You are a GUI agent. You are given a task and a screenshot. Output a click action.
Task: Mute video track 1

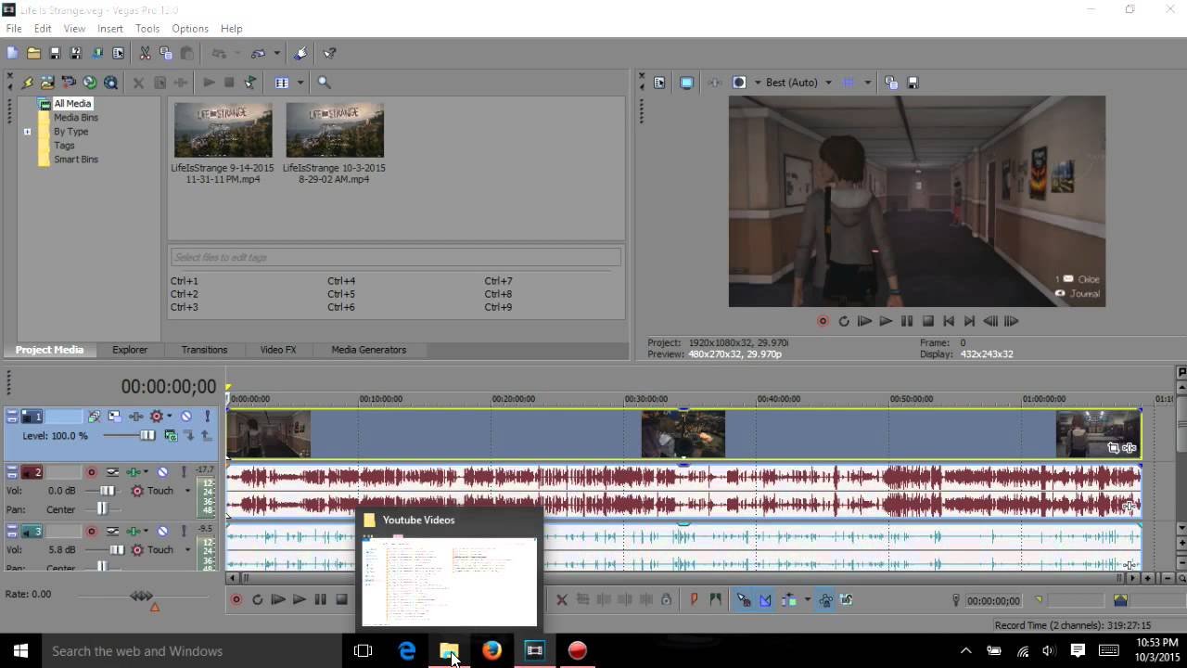pyautogui.click(x=186, y=417)
